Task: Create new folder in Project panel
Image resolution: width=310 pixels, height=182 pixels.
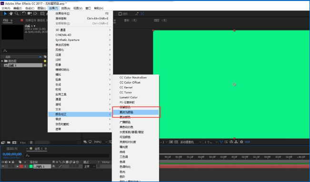Action: [9, 143]
